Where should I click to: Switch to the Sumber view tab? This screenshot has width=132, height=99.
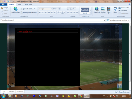(20, 92)
